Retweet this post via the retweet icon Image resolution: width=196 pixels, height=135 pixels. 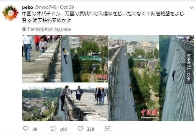click(x=53, y=129)
